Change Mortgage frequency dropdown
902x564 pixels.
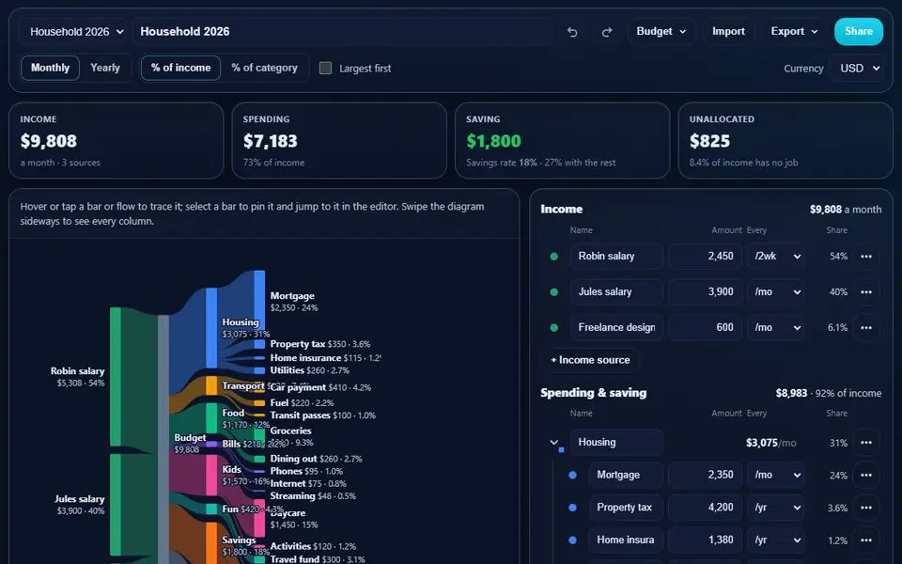pos(777,476)
